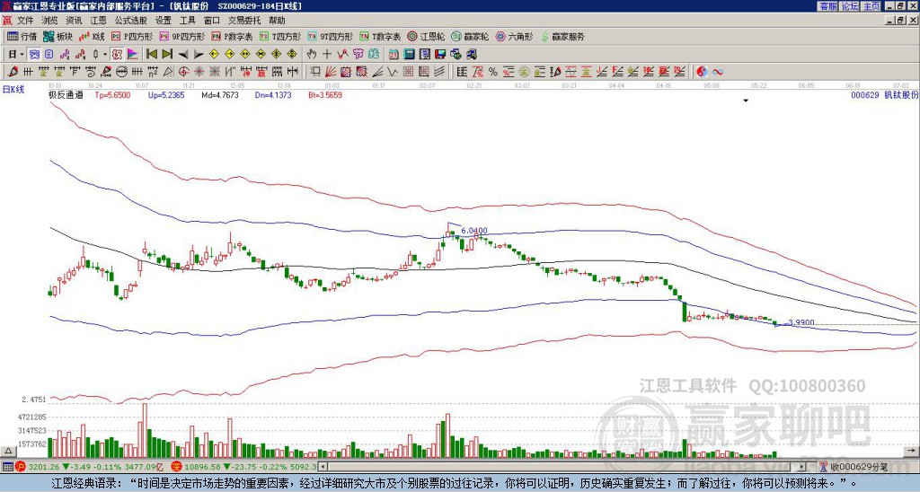Click the right arrow at chart's right edge
This screenshot has height=492, width=920.
913,451
